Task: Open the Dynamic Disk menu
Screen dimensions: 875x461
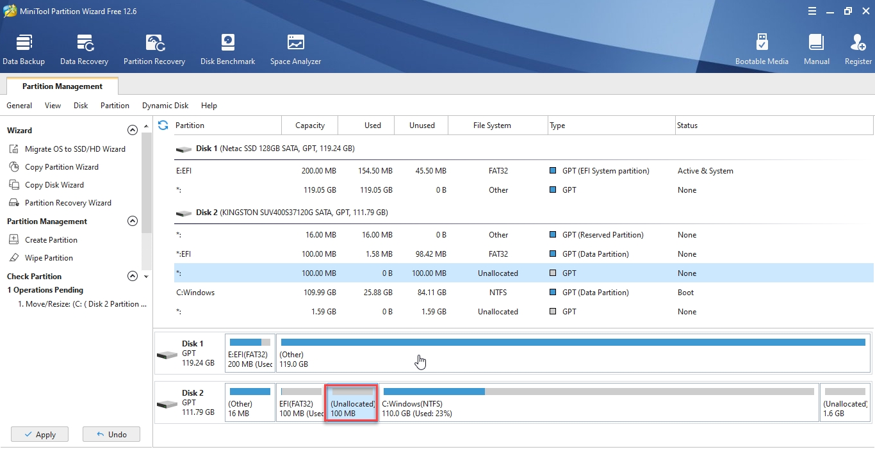Action: tap(165, 106)
